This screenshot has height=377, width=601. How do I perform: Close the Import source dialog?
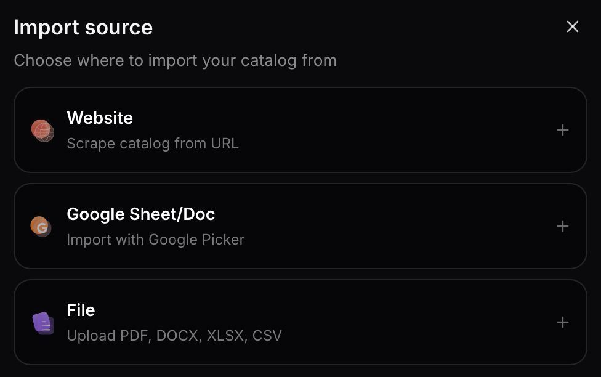coord(573,26)
